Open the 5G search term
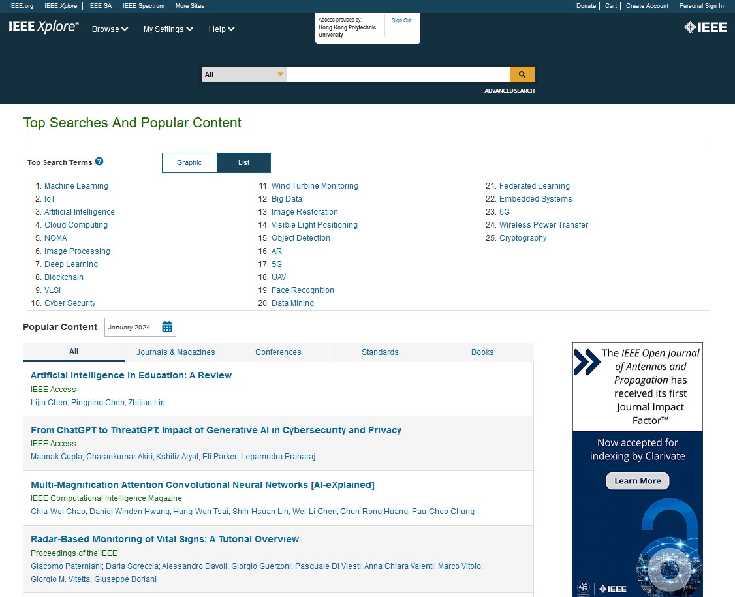Viewport: 735px width, 597px height. [x=277, y=264]
